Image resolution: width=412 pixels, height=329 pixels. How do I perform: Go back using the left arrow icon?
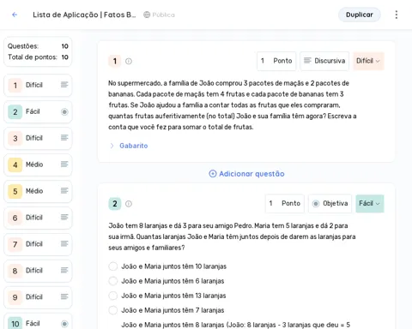tap(15, 15)
